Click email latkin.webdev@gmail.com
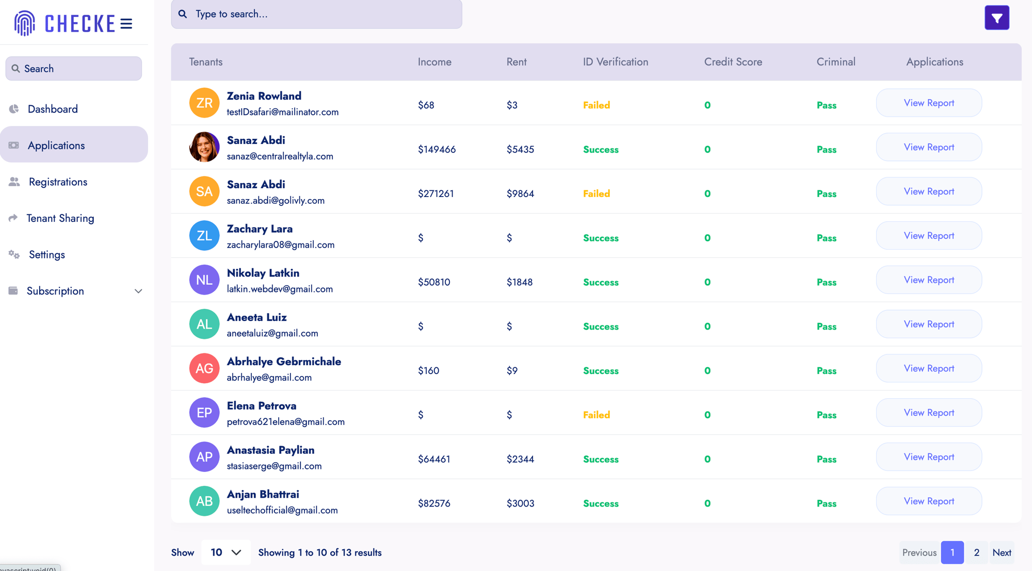Image resolution: width=1032 pixels, height=571 pixels. pos(280,289)
